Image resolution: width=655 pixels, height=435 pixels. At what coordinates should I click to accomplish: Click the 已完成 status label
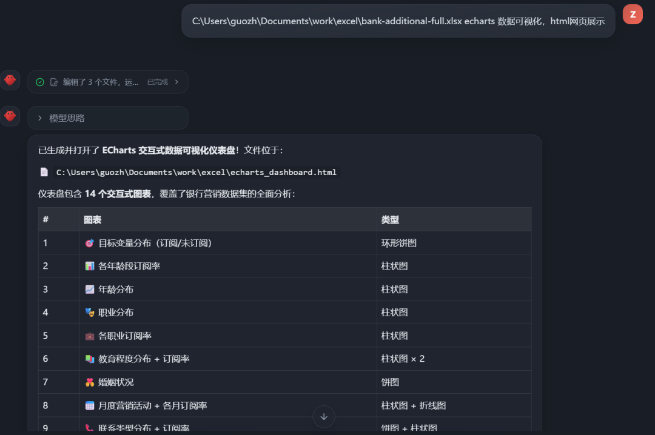[158, 82]
